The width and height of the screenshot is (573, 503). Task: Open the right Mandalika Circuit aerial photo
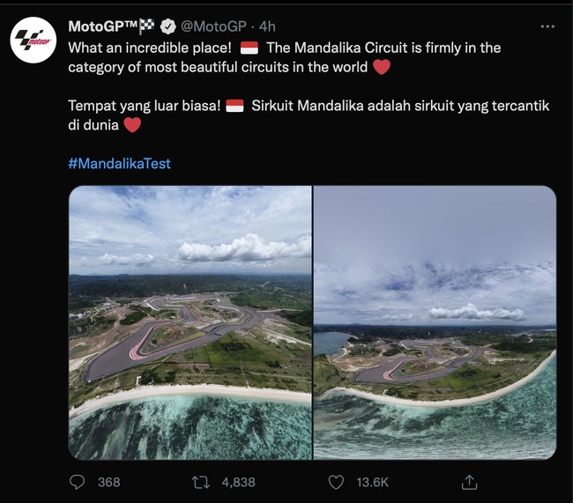(x=435, y=322)
